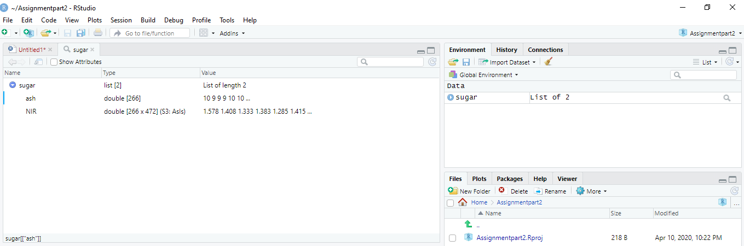This screenshot has width=744, height=246.
Task: Click the Save all documents icon
Action: (x=80, y=33)
